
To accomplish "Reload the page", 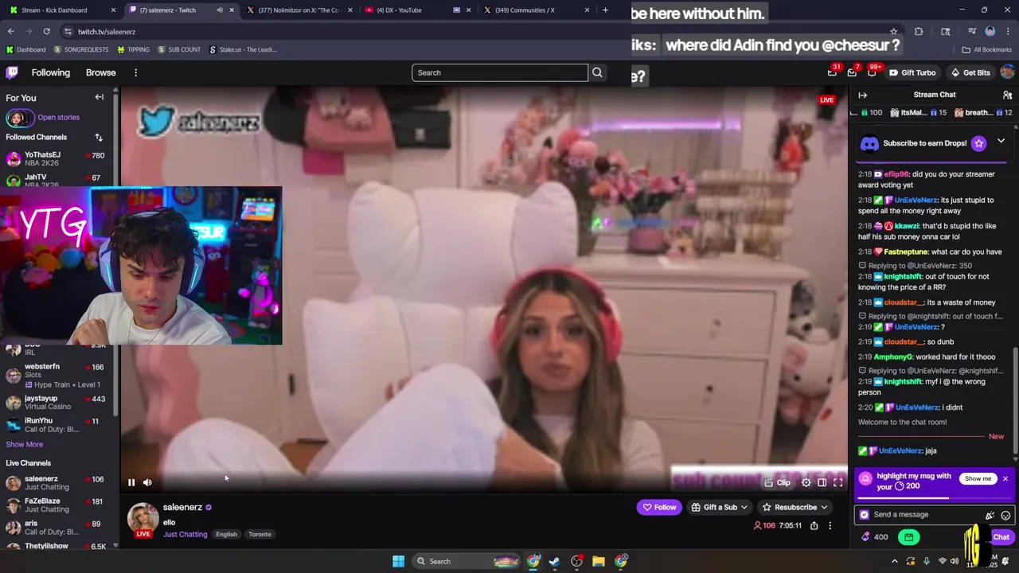I will (x=46, y=31).
